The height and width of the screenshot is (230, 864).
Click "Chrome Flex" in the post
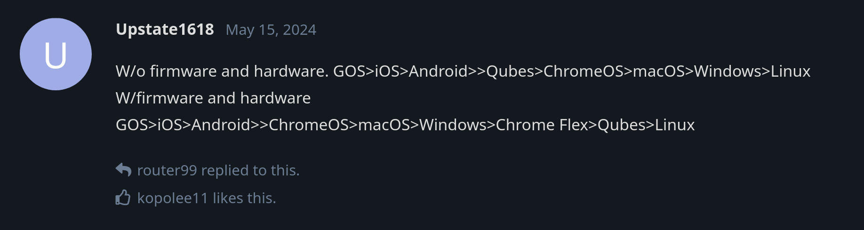(x=542, y=125)
